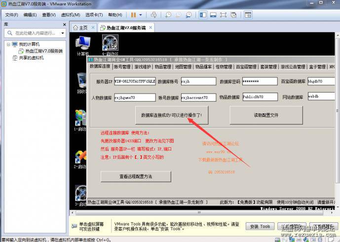Image resolution: width=340 pixels, height=242 pixels.
Task: Open the 查看(V) menu
Action: pyautogui.click(x=49, y=15)
